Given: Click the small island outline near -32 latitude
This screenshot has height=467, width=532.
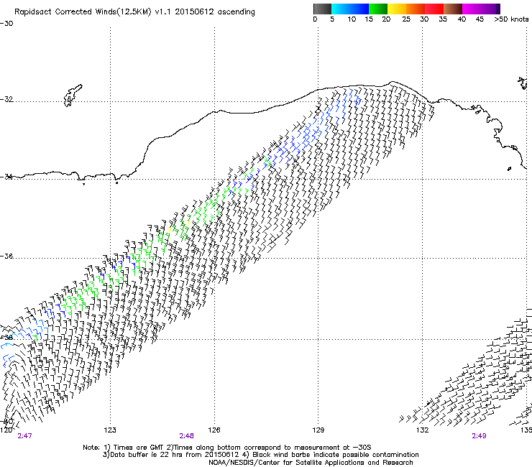Looking at the screenshot, I should click(x=73, y=96).
